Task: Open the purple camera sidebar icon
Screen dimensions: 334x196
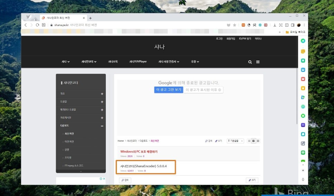Action: (x=303, y=125)
